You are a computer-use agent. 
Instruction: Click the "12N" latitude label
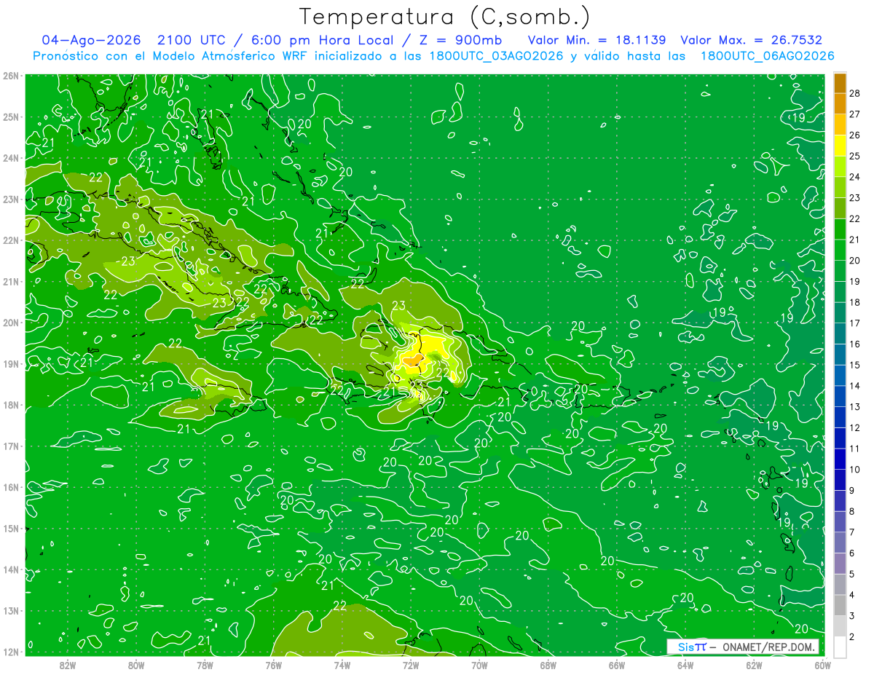tap(11, 652)
